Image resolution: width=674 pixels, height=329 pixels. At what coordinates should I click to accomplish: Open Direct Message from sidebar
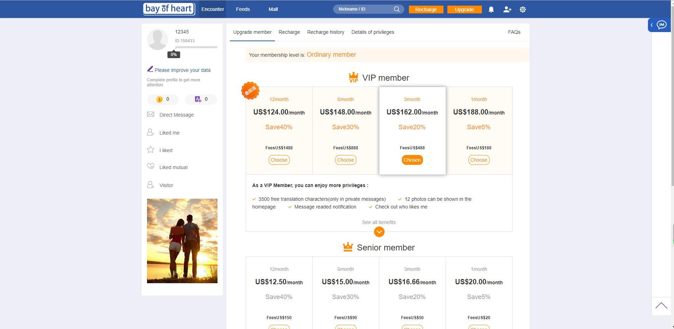click(176, 115)
